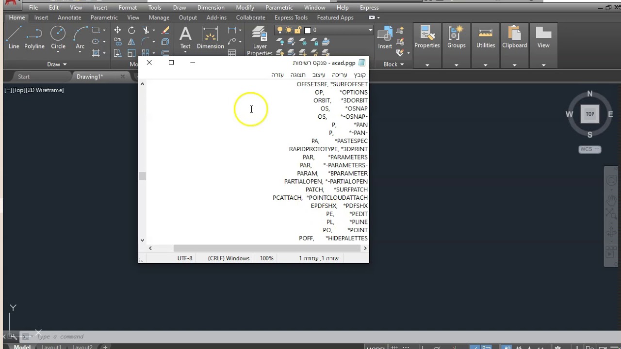Screen dimensions: 621x349
Task: Switch to the Start drawing tab
Action: 24,77
